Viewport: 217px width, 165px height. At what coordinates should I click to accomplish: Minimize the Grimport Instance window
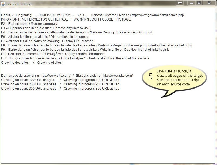[192, 3]
